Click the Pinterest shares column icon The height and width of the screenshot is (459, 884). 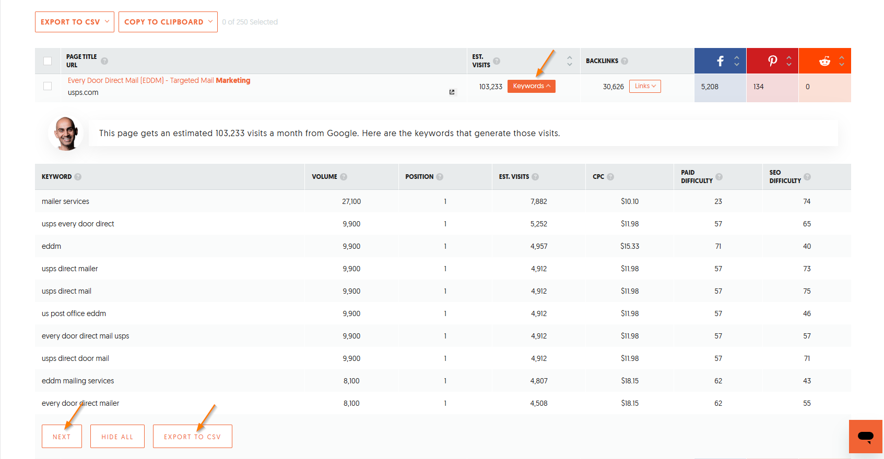tap(772, 61)
